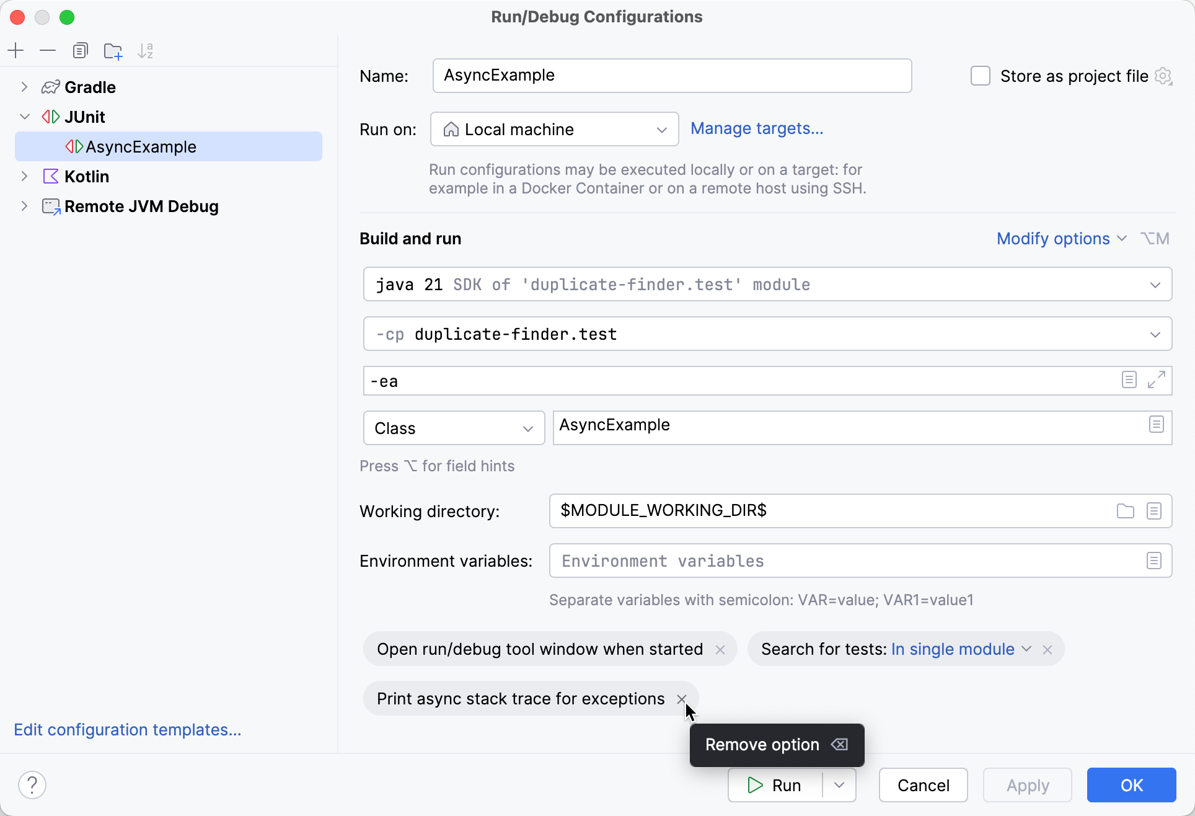Create a new folder for configurations
1195x816 pixels.
113,50
